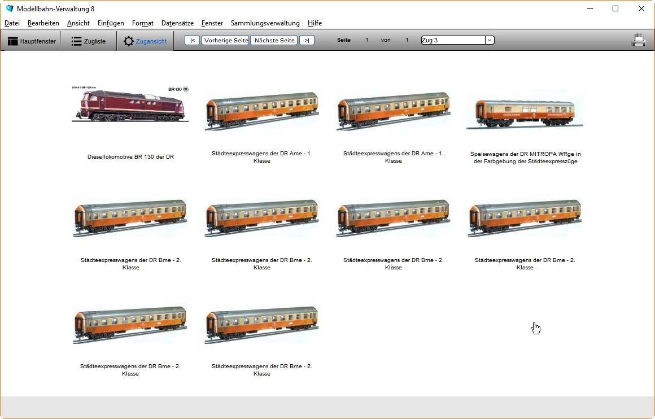Click the printer icon in toolbar

639,40
